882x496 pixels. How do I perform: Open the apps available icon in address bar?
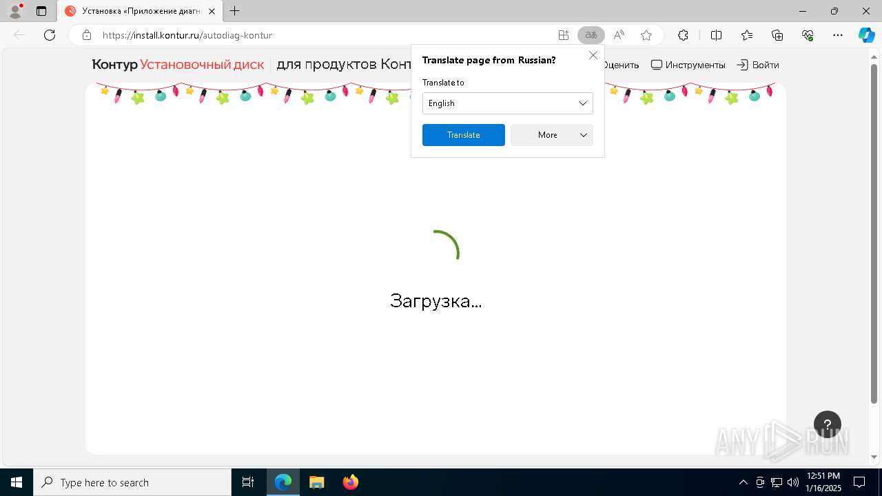[564, 35]
